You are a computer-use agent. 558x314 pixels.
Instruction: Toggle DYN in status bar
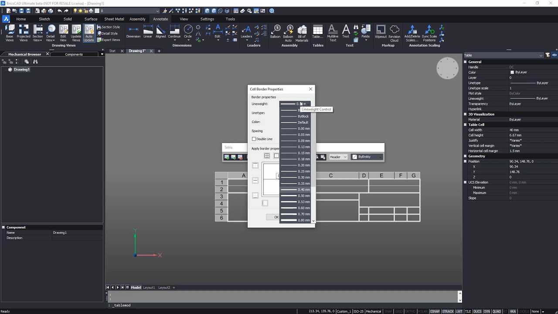click(487, 311)
